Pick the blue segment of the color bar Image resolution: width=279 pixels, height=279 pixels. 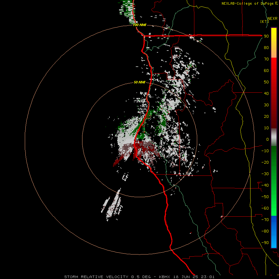pos(274,232)
